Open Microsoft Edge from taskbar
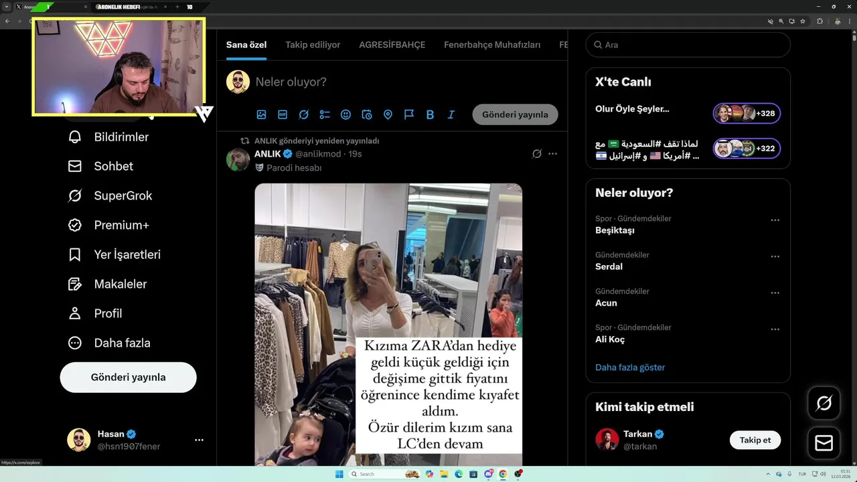This screenshot has width=857, height=482. (x=459, y=474)
